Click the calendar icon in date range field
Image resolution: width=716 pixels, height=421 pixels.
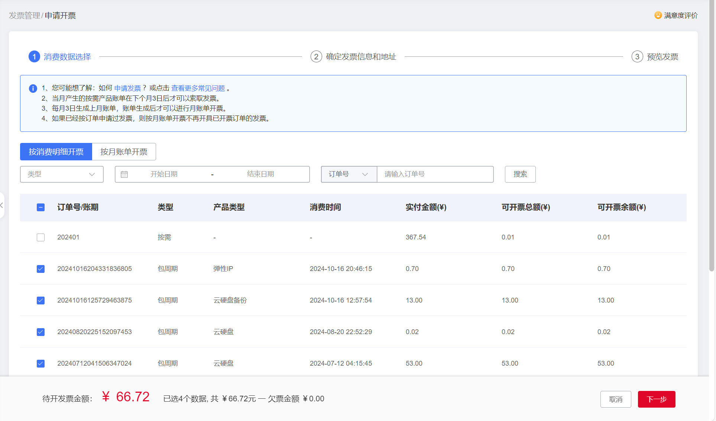(x=124, y=174)
